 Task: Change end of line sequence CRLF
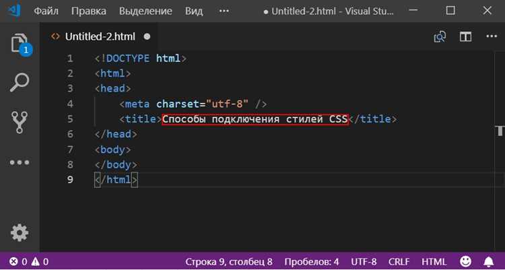(x=399, y=261)
